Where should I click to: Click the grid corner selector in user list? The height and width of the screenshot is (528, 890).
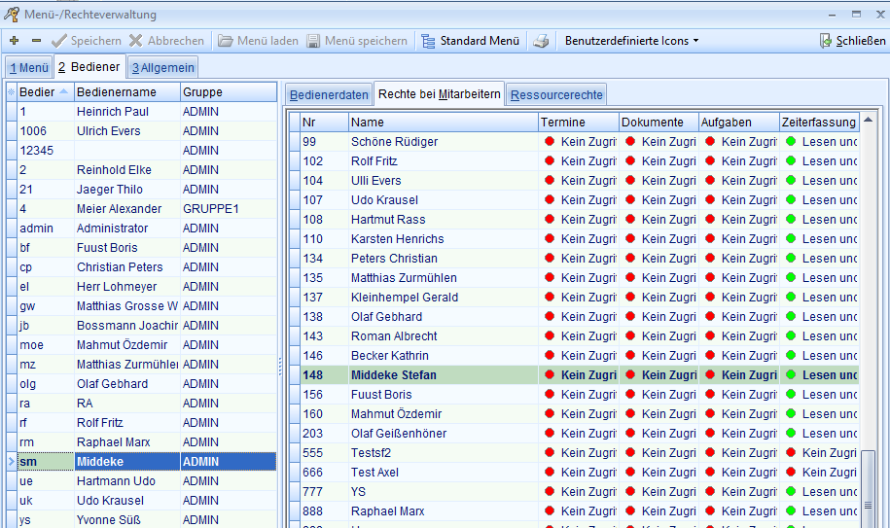tap(11, 92)
